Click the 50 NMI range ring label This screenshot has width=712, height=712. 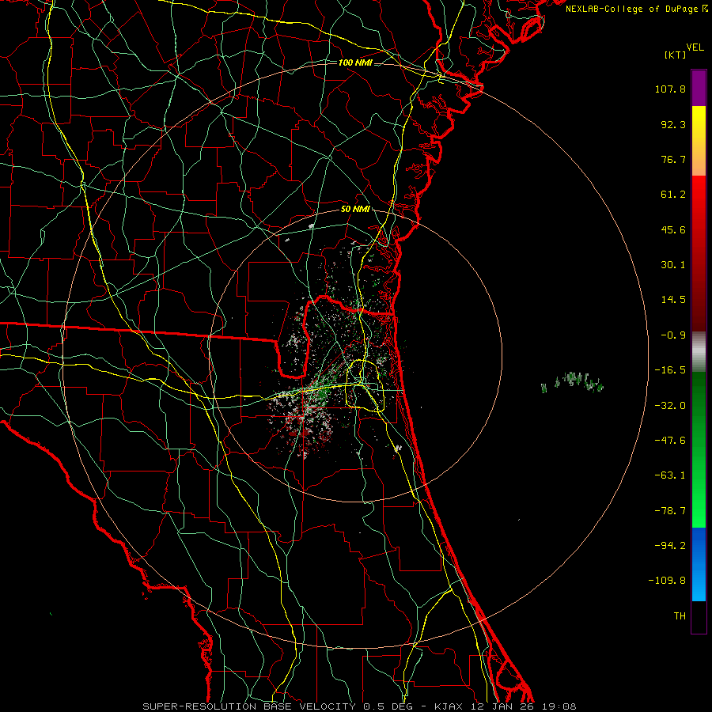[355, 209]
